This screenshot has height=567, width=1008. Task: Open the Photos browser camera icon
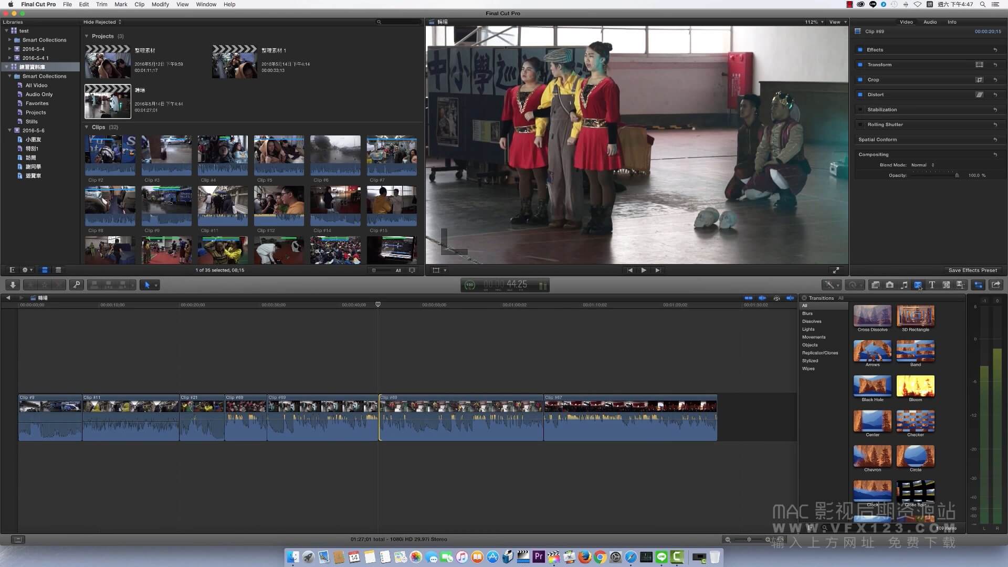pos(889,285)
